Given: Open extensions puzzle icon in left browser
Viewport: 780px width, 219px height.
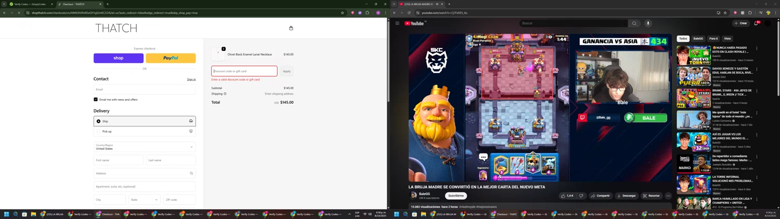Looking at the screenshot, I should [367, 13].
